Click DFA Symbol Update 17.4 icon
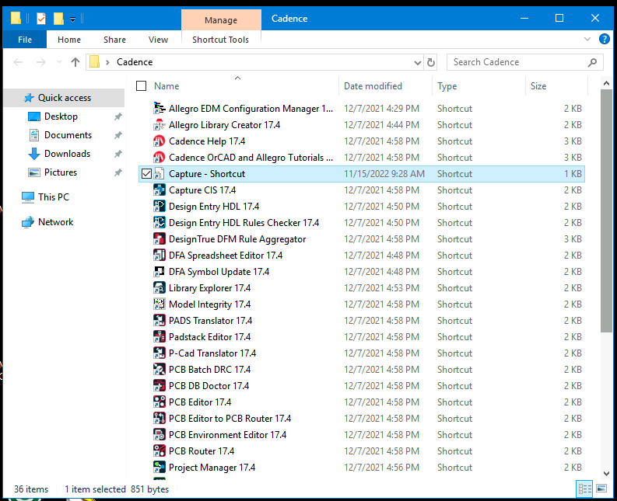 tap(159, 272)
